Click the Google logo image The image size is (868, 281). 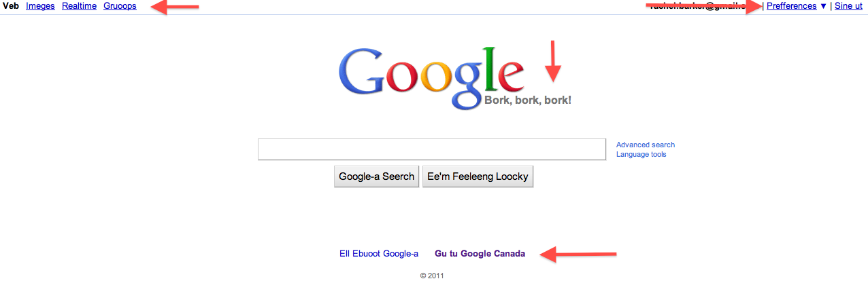click(x=431, y=77)
